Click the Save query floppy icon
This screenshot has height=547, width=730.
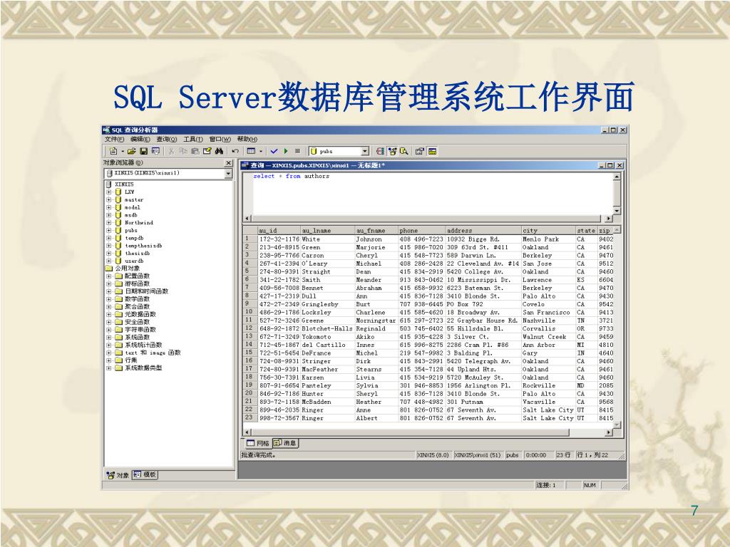[x=143, y=151]
